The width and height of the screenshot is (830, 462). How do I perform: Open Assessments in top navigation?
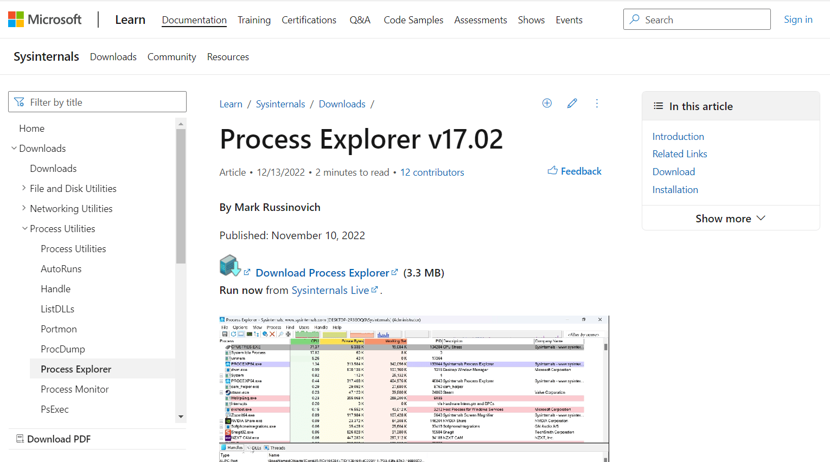pos(481,20)
